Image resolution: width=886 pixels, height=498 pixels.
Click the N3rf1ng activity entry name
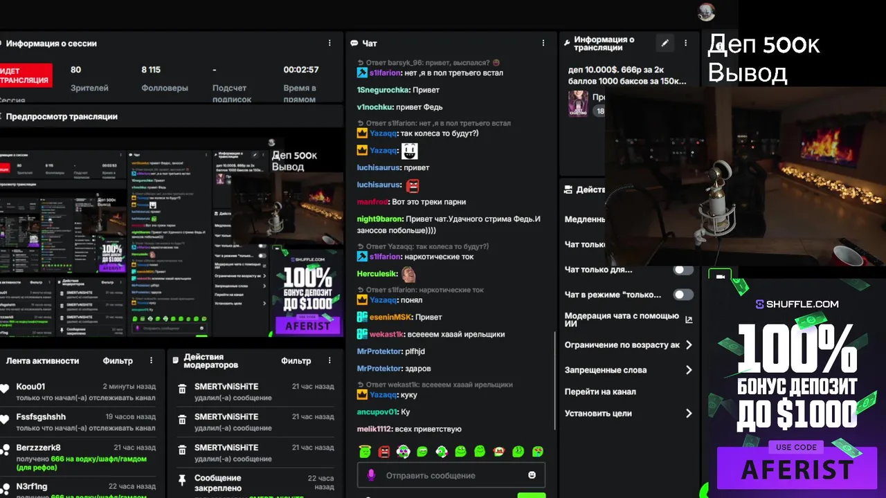coord(32,487)
